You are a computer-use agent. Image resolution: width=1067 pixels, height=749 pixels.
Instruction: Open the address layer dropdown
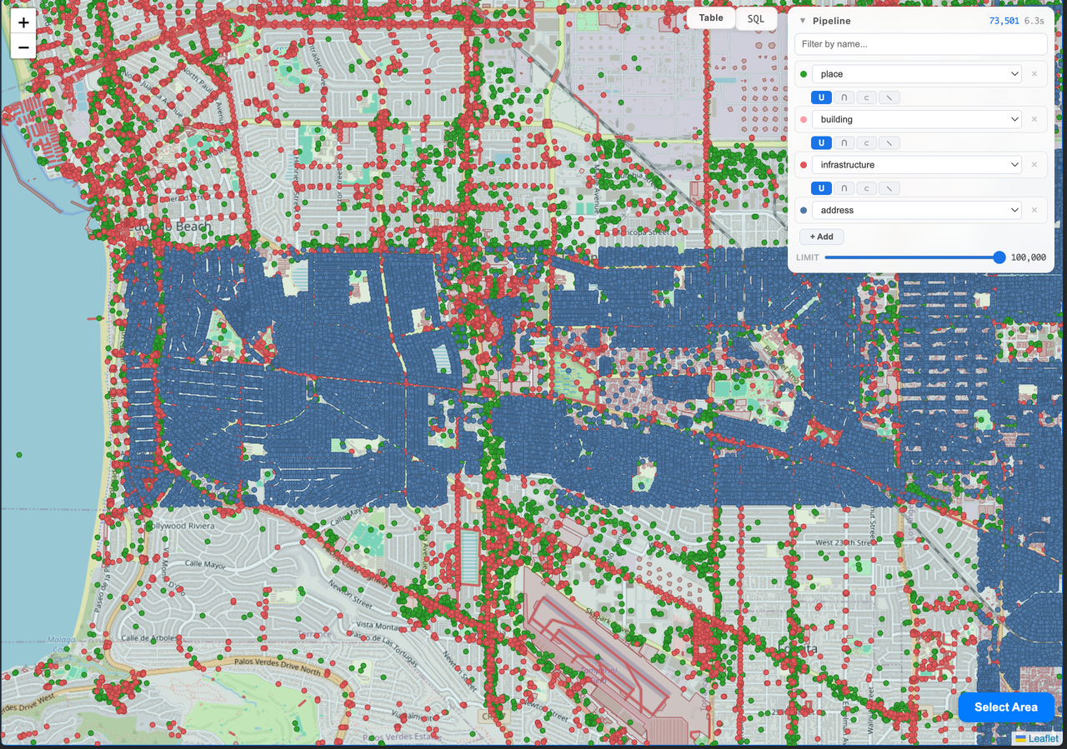[918, 210]
